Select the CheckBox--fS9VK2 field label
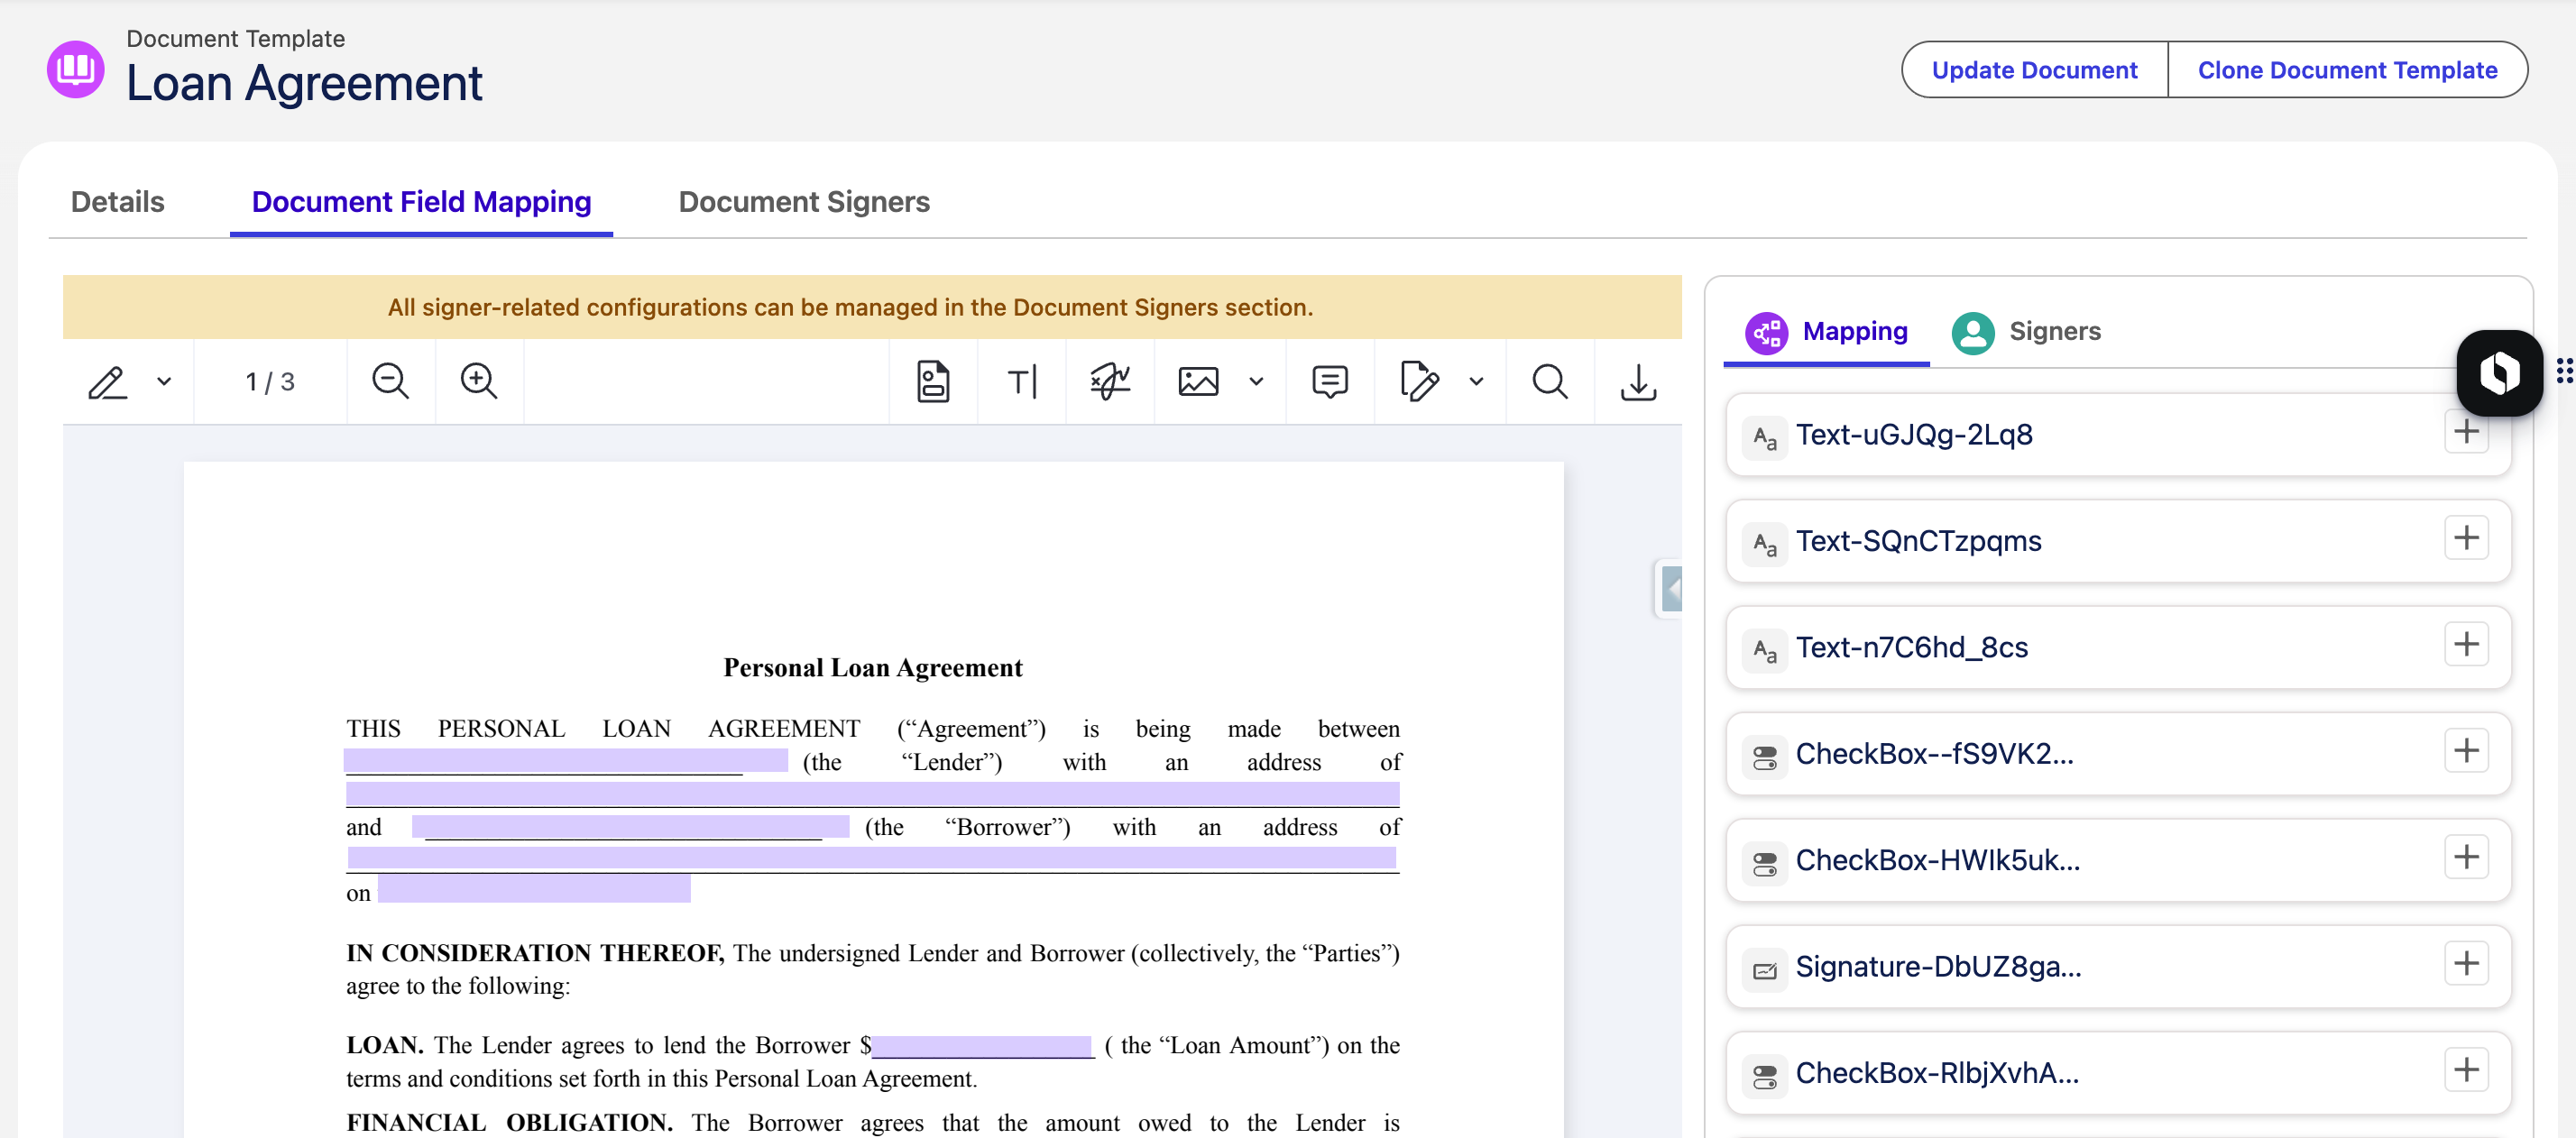 (1935, 754)
